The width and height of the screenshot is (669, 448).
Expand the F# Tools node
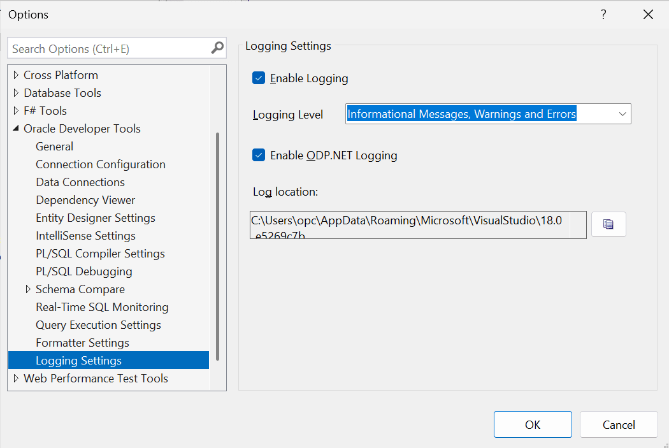[16, 110]
